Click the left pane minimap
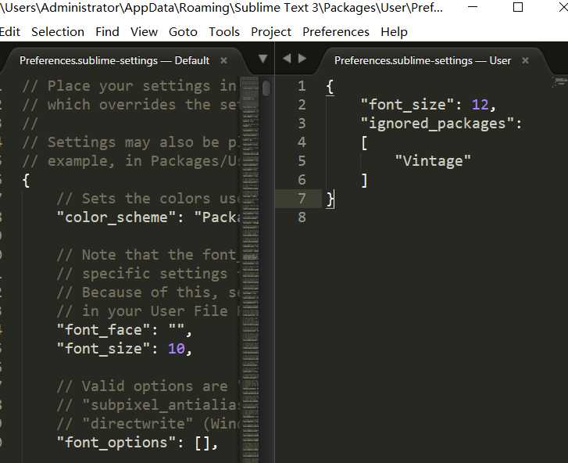The height and width of the screenshot is (463, 568). (x=250, y=270)
